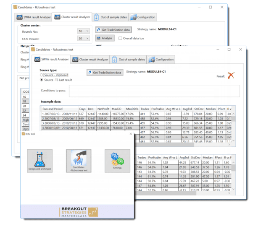Enable the Overall data too checkbox
This screenshot has height=229, width=253.
click(120, 38)
